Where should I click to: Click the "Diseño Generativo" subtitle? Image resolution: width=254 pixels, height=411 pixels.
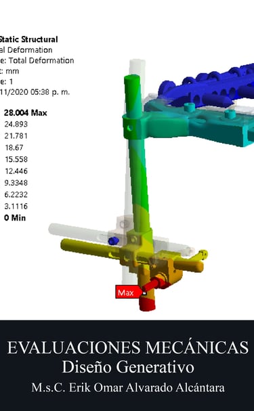(x=128, y=367)
